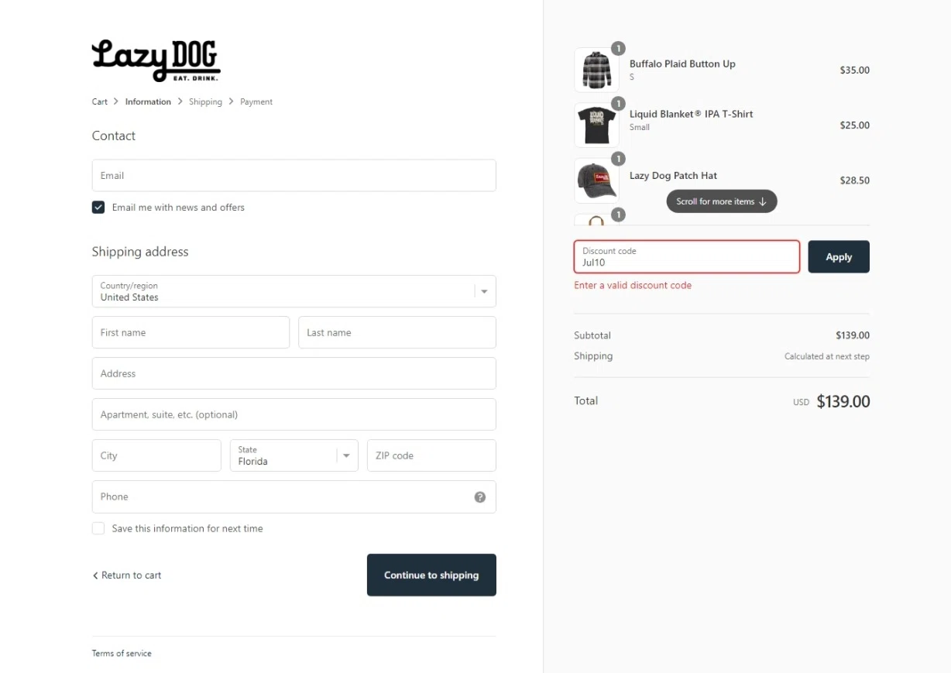The image size is (951, 673).
Task: Click the Enter a valid discount code error
Action: pos(633,285)
